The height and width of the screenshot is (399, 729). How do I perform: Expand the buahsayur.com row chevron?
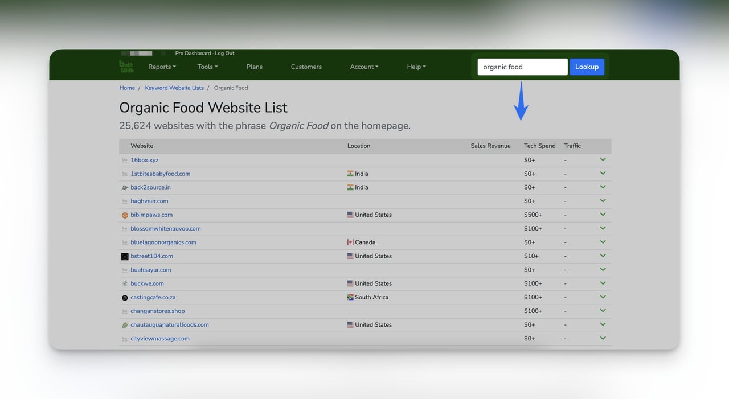603,269
